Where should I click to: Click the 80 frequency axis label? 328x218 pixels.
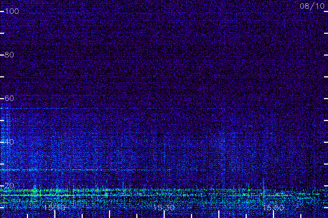pyautogui.click(x=9, y=55)
